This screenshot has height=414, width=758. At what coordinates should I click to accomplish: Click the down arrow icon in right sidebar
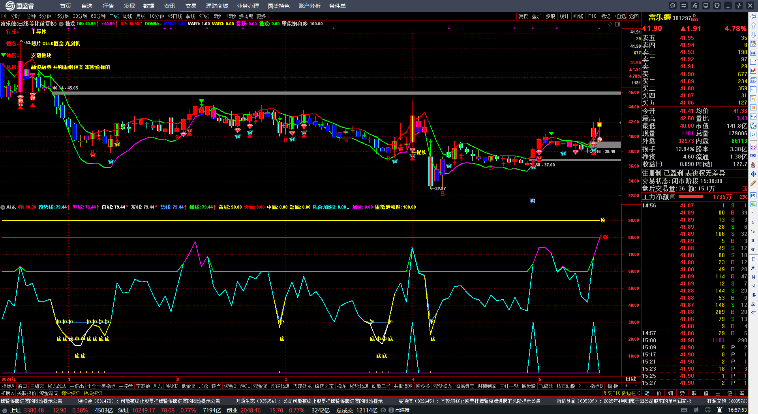[x=753, y=35]
